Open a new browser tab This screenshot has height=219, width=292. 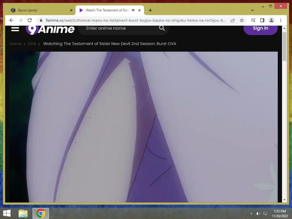pos(150,10)
